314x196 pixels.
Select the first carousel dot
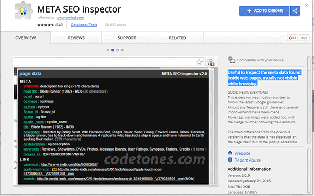[108, 50]
